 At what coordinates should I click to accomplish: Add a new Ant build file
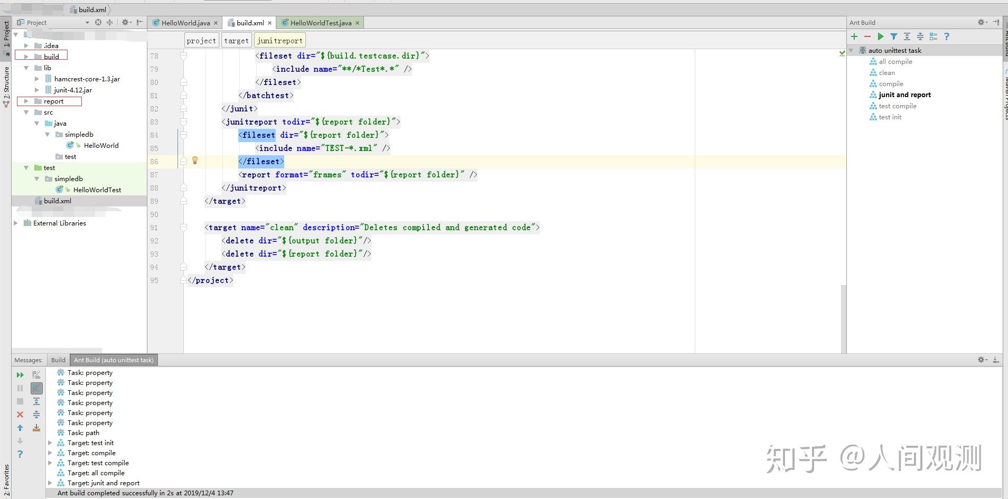tap(854, 36)
